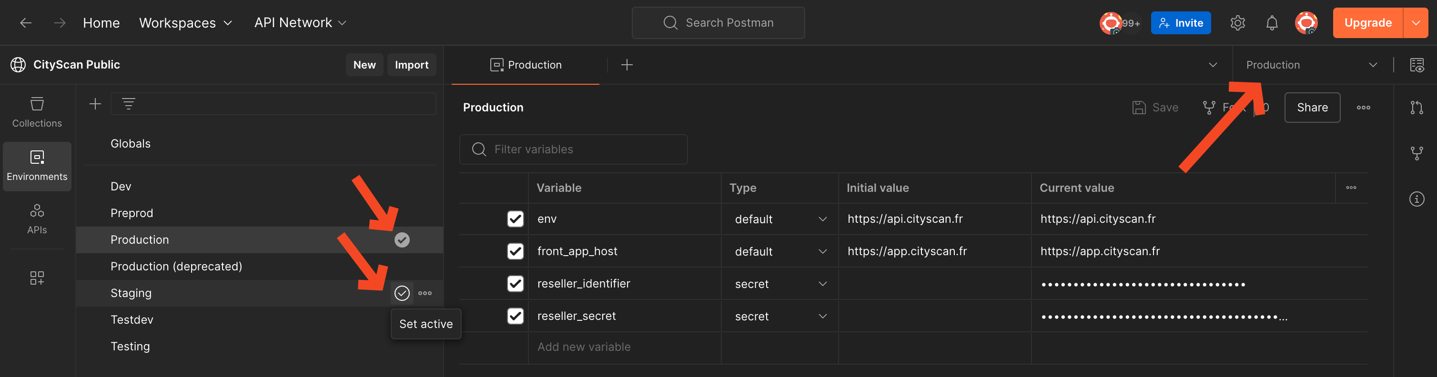Expand Upgrade dropdown arrow
This screenshot has width=1437, height=377.
point(1416,23)
